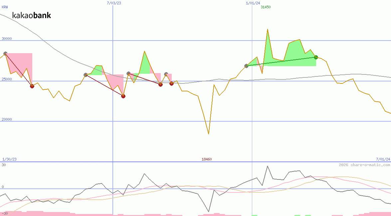Click the 30000 price axis label
391x216 pixels.
7,39
